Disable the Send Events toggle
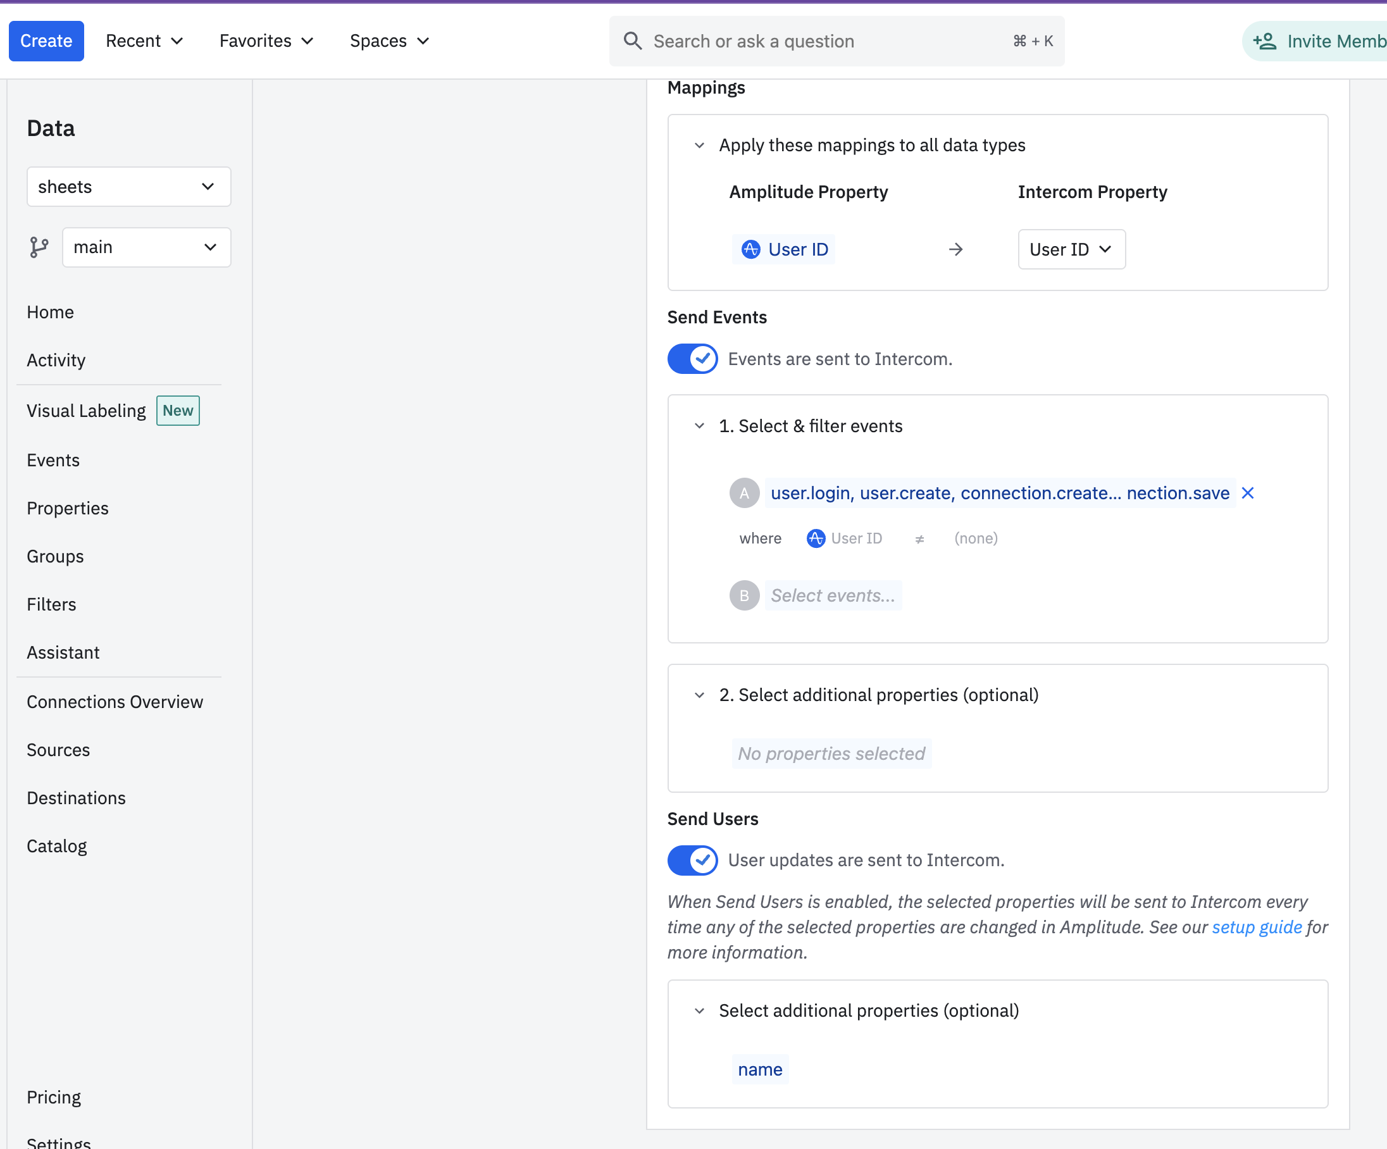The width and height of the screenshot is (1387, 1149). 692,359
